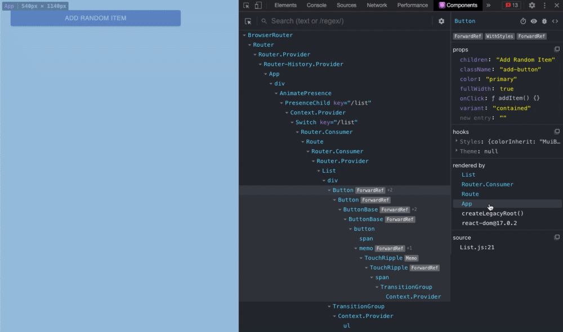Open the errors badge showing 13
The image size is (563, 332).
pos(513,5)
